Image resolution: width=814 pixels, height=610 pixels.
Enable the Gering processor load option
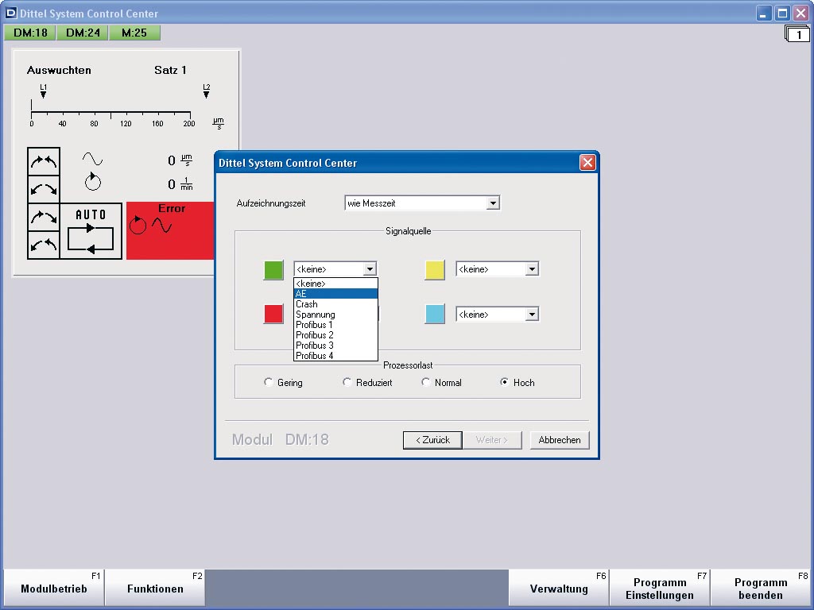(269, 382)
